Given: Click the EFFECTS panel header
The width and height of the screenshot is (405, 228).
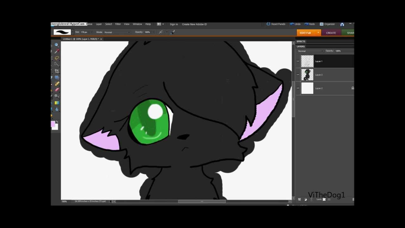Looking at the screenshot, I should click(301, 41).
